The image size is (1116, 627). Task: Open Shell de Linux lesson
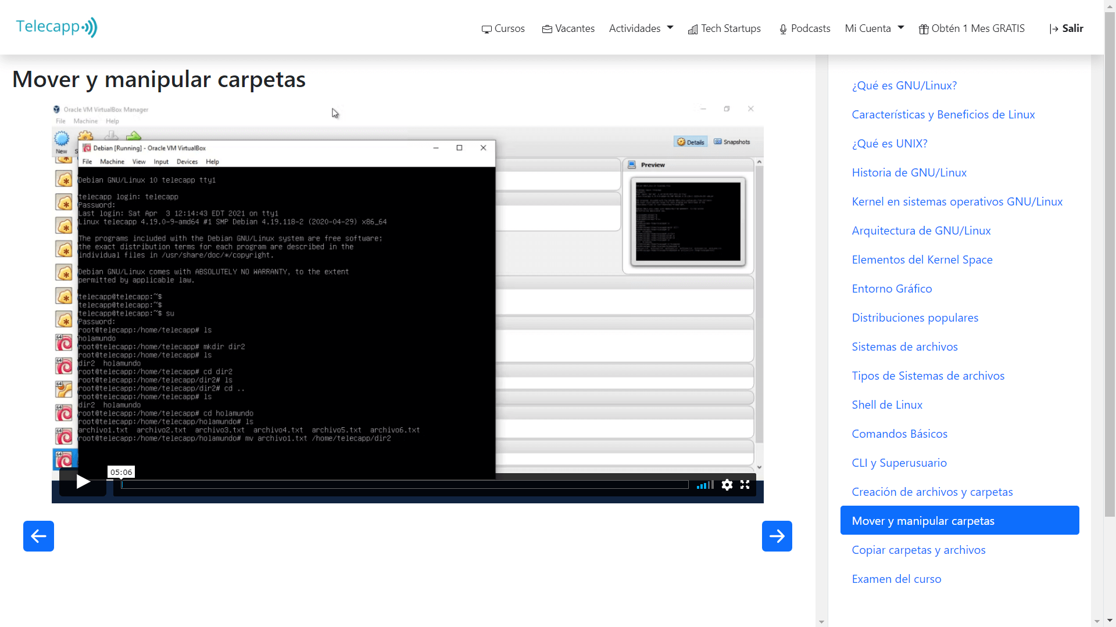coord(888,405)
